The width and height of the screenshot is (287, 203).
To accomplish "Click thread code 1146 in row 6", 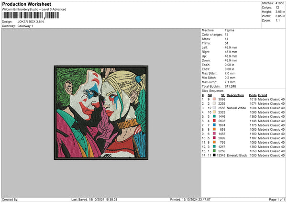I will (x=253, y=121).
